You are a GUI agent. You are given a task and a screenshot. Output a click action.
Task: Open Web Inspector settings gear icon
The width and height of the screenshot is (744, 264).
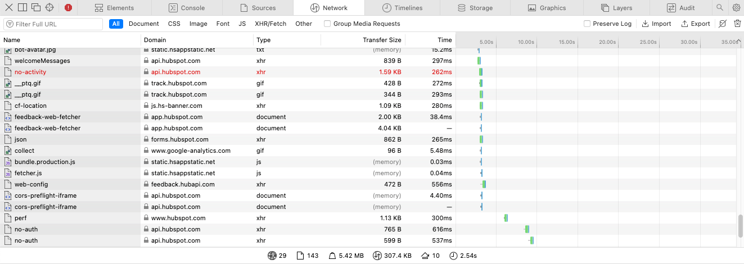click(x=736, y=8)
